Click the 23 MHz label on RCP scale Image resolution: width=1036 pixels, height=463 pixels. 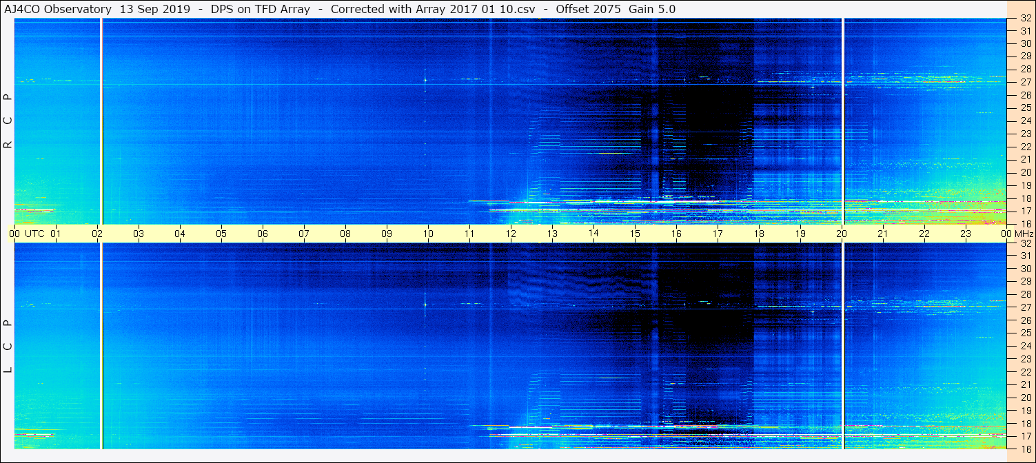pyautogui.click(x=1025, y=134)
